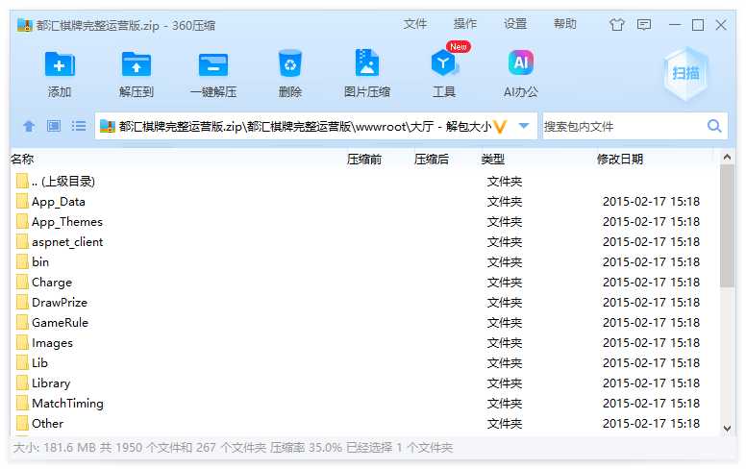Click the 删除 (Delete) trash icon
Image resolution: width=746 pixels, height=469 pixels.
tap(290, 63)
